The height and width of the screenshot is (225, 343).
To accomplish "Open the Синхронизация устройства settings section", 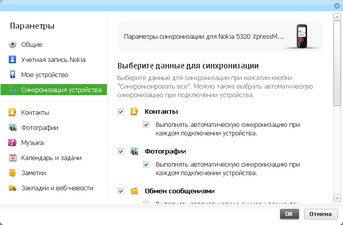I will click(61, 90).
